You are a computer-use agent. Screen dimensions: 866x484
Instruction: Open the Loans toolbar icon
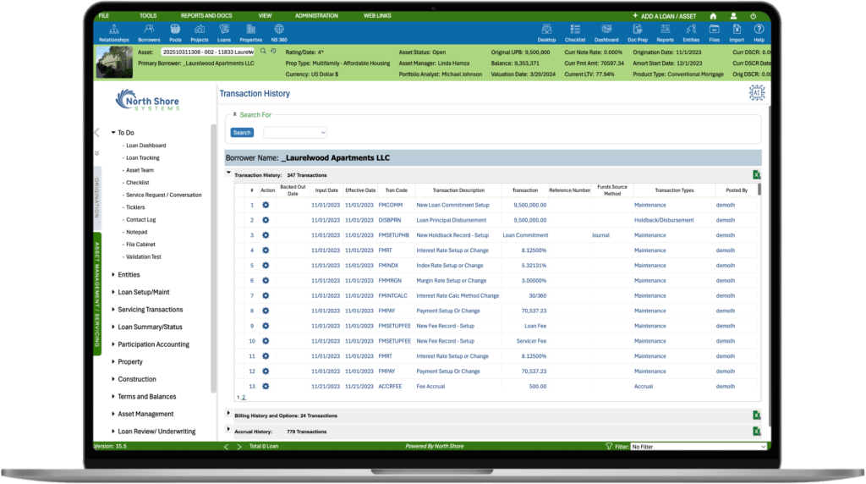pyautogui.click(x=223, y=33)
